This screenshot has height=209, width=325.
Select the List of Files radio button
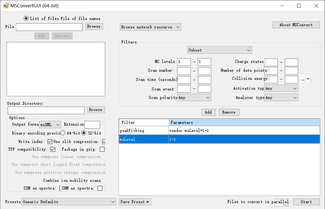(x=26, y=18)
